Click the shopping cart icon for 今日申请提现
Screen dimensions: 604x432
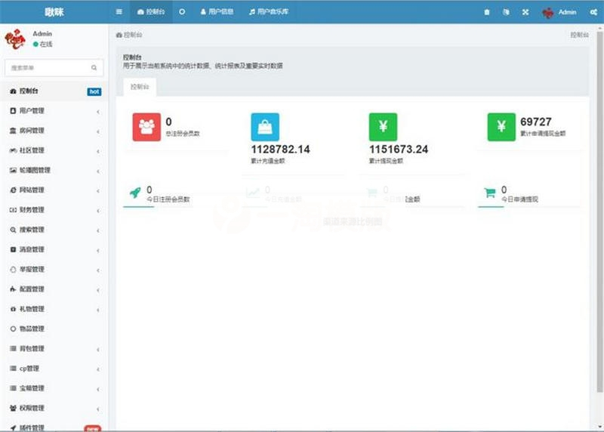pos(489,193)
